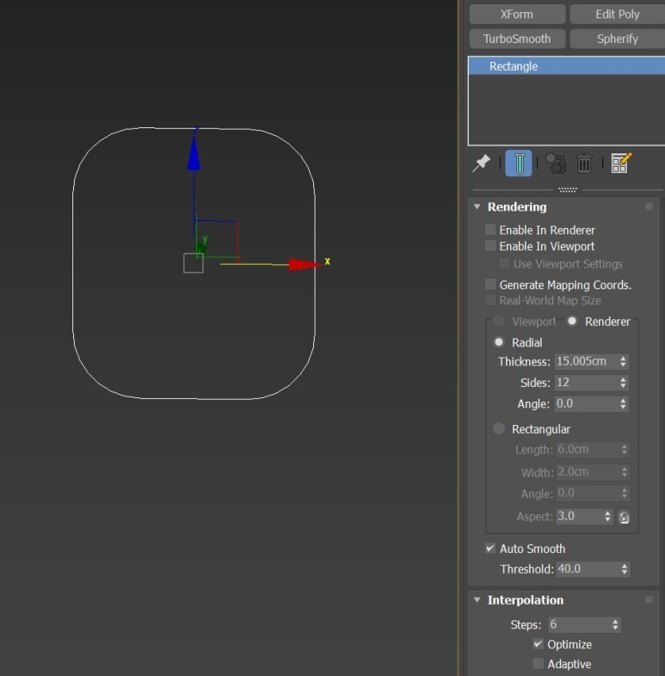Viewport: 665px width, 676px height.
Task: Adjust the Radial Angle spinner arrows
Action: [623, 403]
